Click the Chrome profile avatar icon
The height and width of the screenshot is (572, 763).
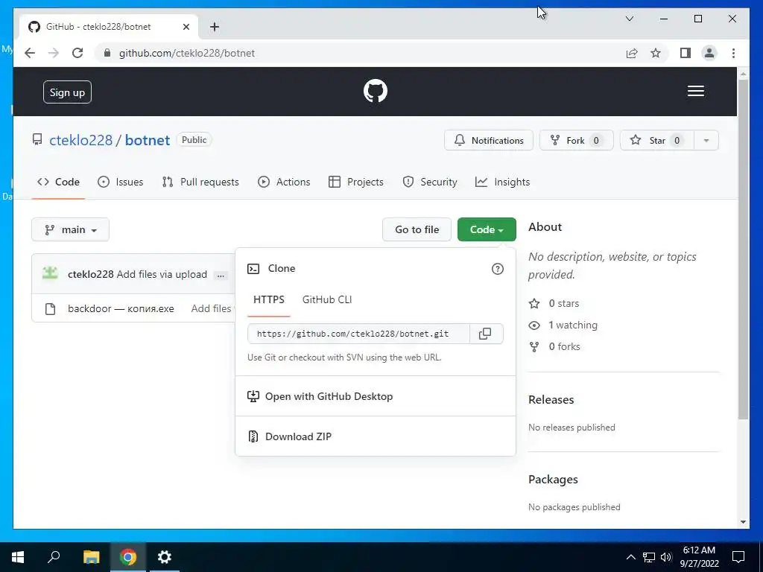[x=709, y=53]
